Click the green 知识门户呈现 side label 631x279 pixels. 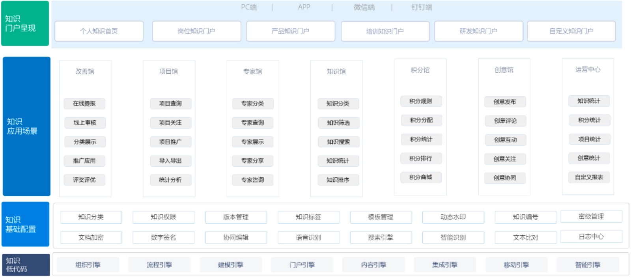pyautogui.click(x=25, y=23)
